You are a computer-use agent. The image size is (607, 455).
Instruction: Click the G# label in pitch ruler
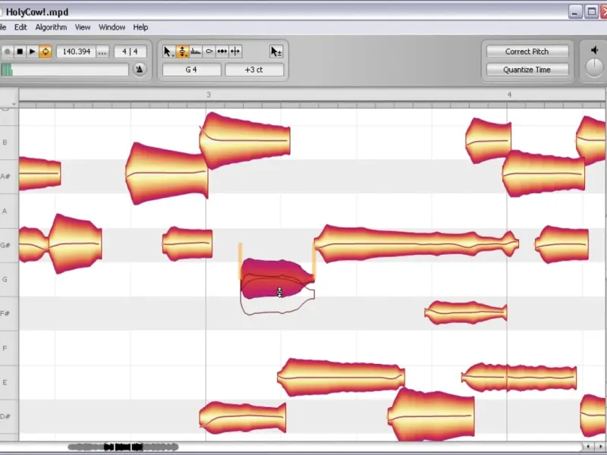pos(5,245)
